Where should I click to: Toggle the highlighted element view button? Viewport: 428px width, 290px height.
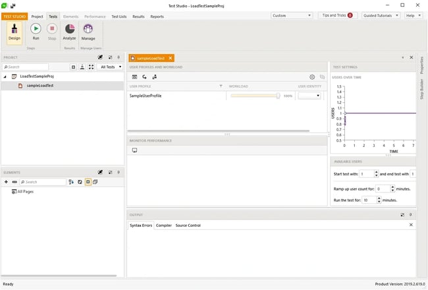(87, 182)
